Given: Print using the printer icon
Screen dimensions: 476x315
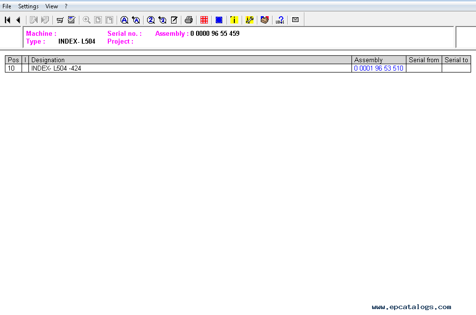Looking at the screenshot, I should [x=189, y=20].
